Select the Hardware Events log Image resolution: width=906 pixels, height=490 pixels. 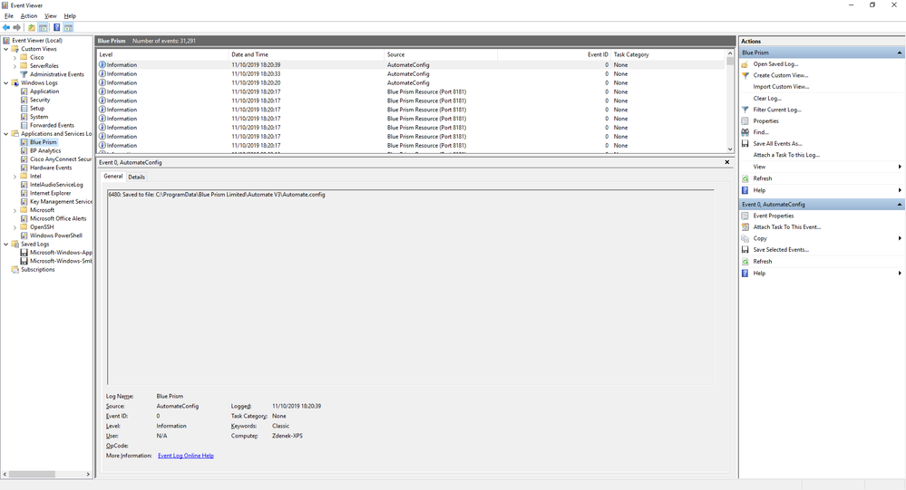coord(51,168)
